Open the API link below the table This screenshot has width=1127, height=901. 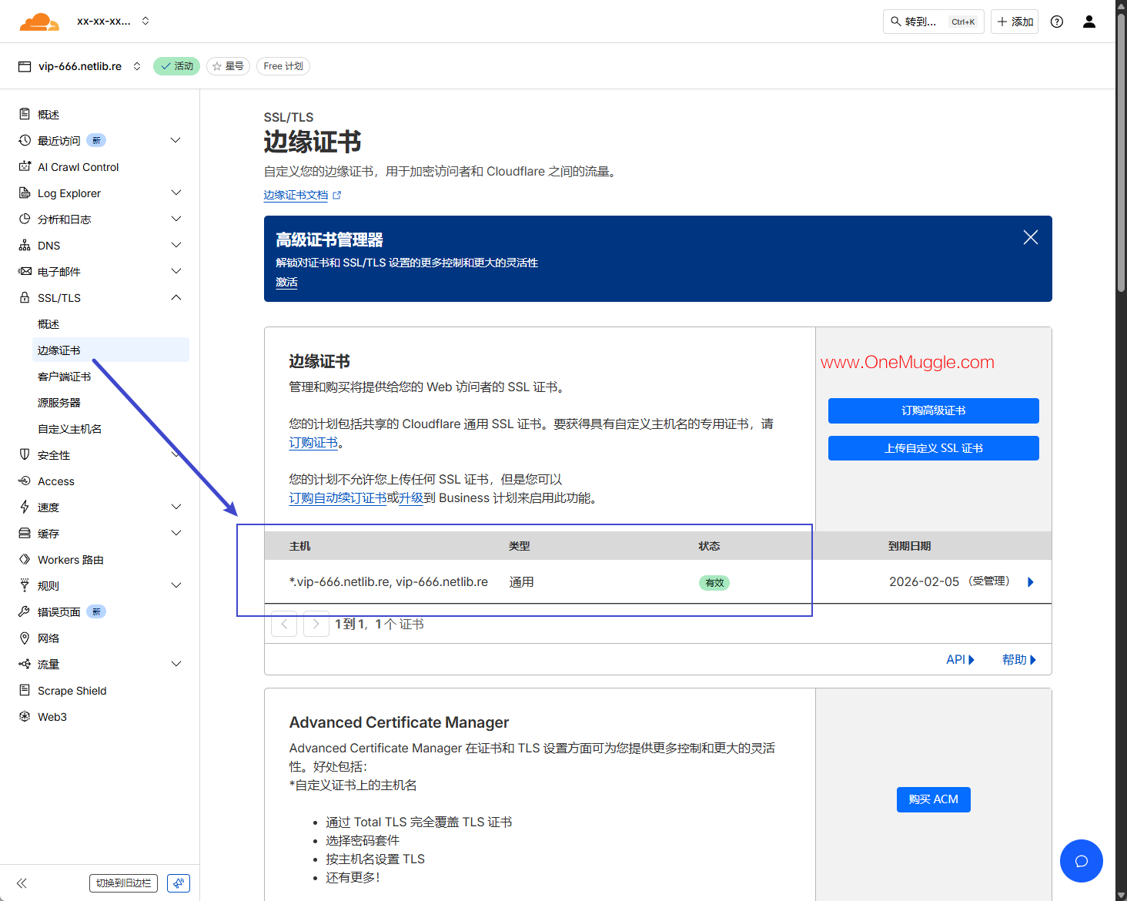(961, 660)
